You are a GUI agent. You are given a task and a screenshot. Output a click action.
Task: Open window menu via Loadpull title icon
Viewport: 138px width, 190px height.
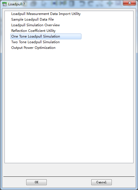4,4
